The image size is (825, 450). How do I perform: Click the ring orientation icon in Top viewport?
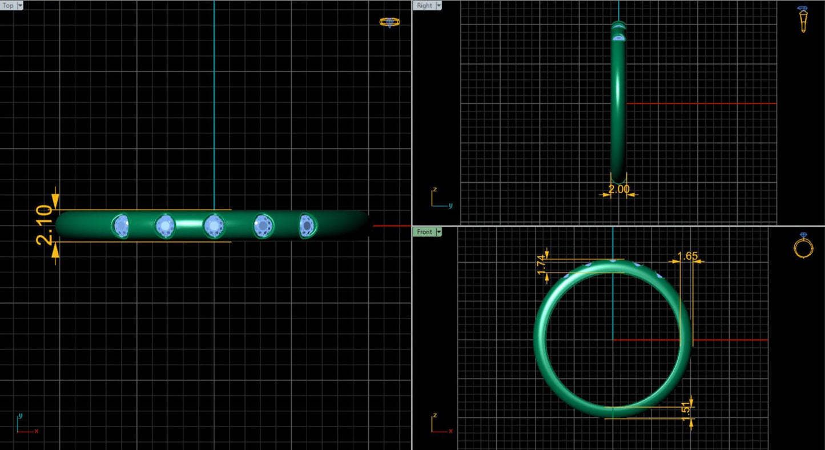389,22
